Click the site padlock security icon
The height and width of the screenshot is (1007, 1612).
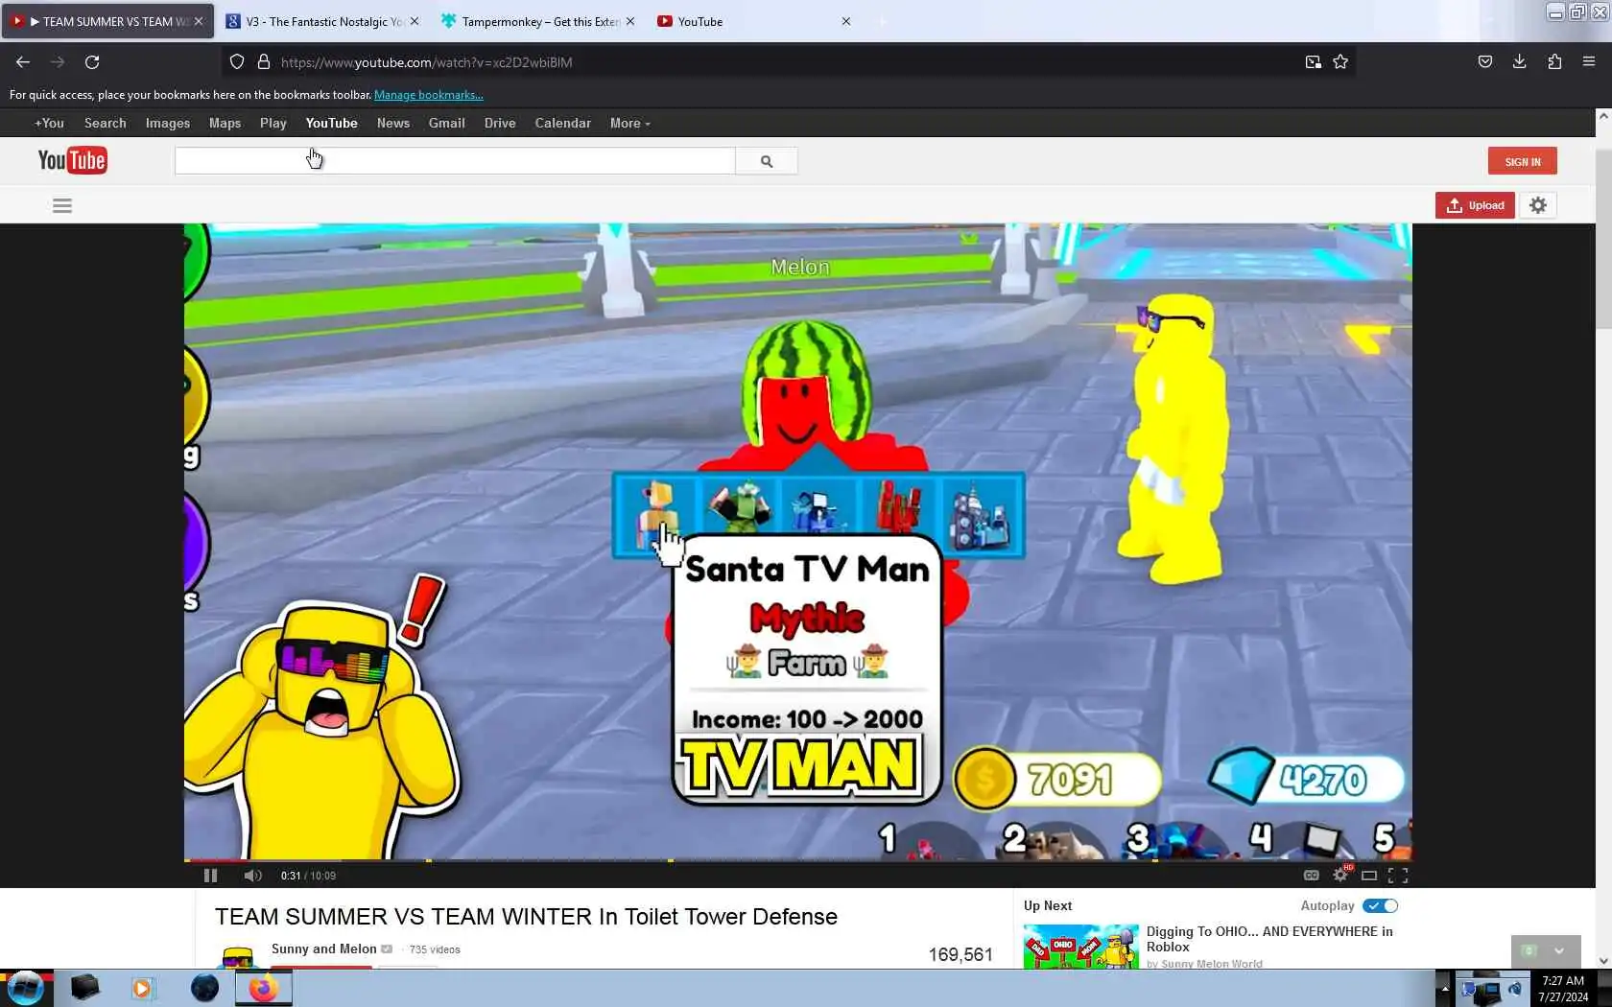pos(263,62)
